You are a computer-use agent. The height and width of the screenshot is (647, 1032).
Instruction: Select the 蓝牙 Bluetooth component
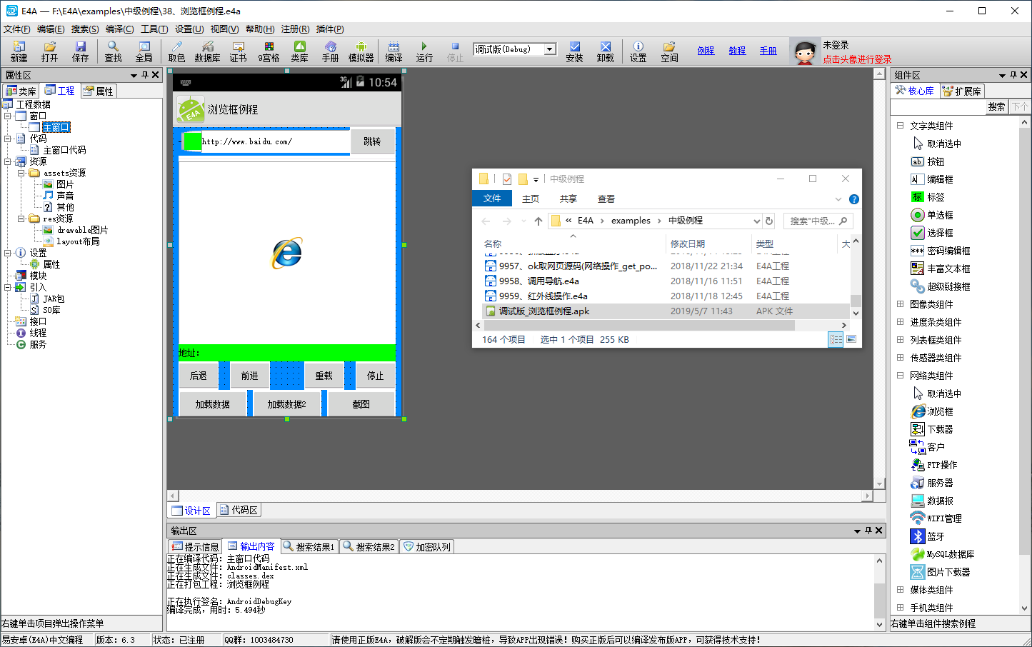tap(928, 536)
